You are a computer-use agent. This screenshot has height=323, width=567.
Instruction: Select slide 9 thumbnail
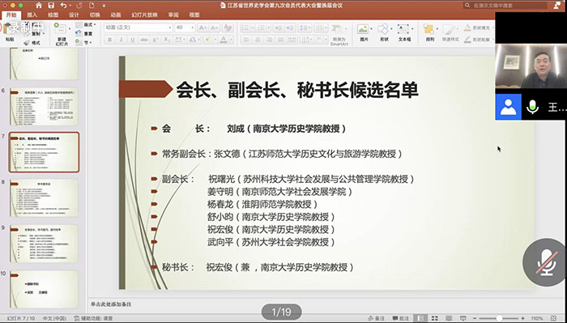coord(44,244)
